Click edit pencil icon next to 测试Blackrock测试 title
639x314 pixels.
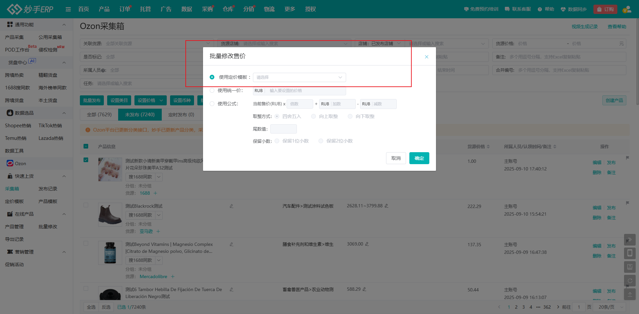point(231,206)
